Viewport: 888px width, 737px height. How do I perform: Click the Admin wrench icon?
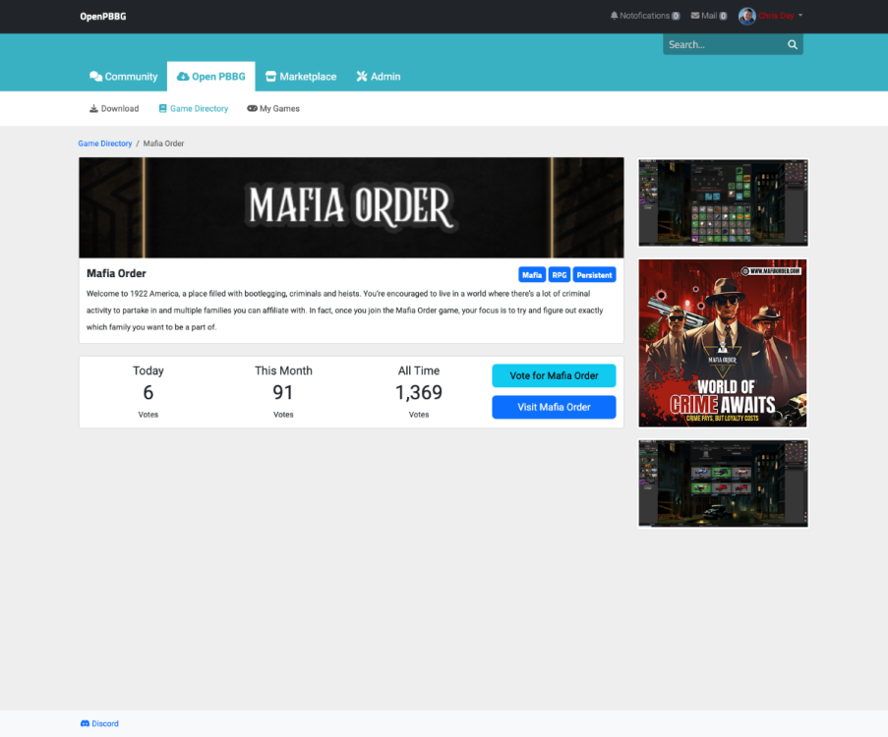tap(361, 76)
